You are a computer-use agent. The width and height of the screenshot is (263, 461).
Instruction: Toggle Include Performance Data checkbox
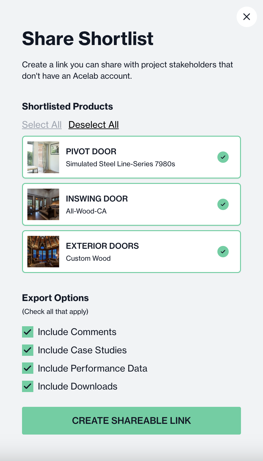[x=28, y=368]
